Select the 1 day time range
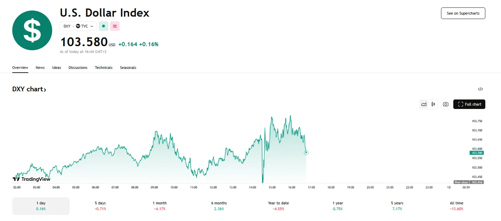 [x=41, y=206]
